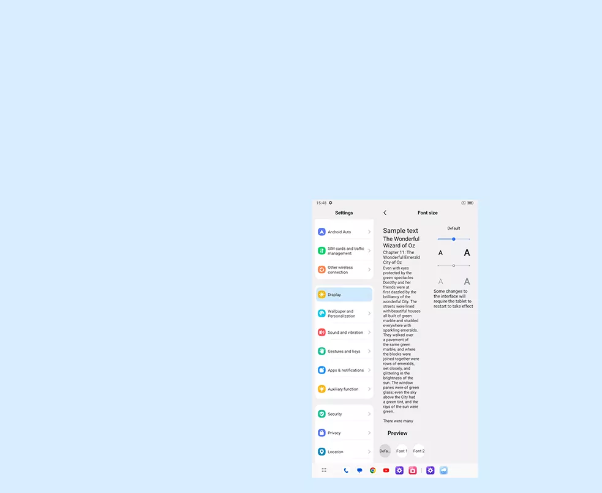The height and width of the screenshot is (493, 602).
Task: Open the weather app in the dock
Action: pos(443,470)
